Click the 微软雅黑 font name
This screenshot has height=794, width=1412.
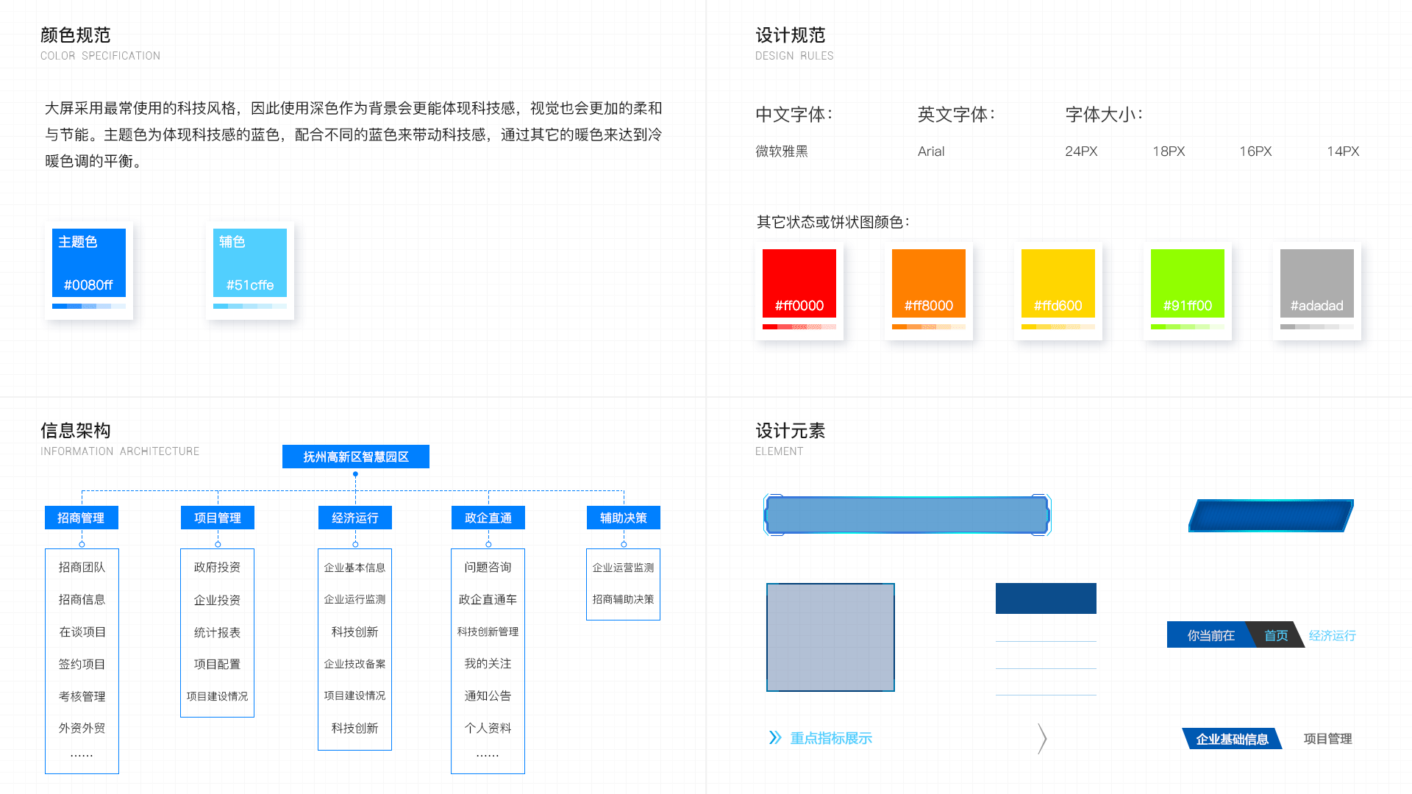pos(782,151)
